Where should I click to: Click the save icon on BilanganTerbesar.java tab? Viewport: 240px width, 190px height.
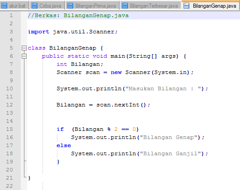click(125, 6)
